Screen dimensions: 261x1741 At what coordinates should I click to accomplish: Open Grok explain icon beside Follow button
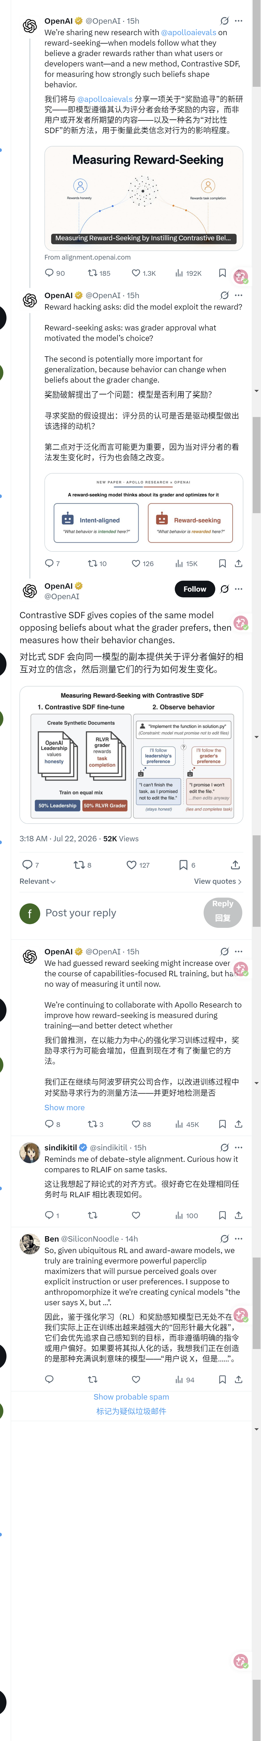point(225,589)
